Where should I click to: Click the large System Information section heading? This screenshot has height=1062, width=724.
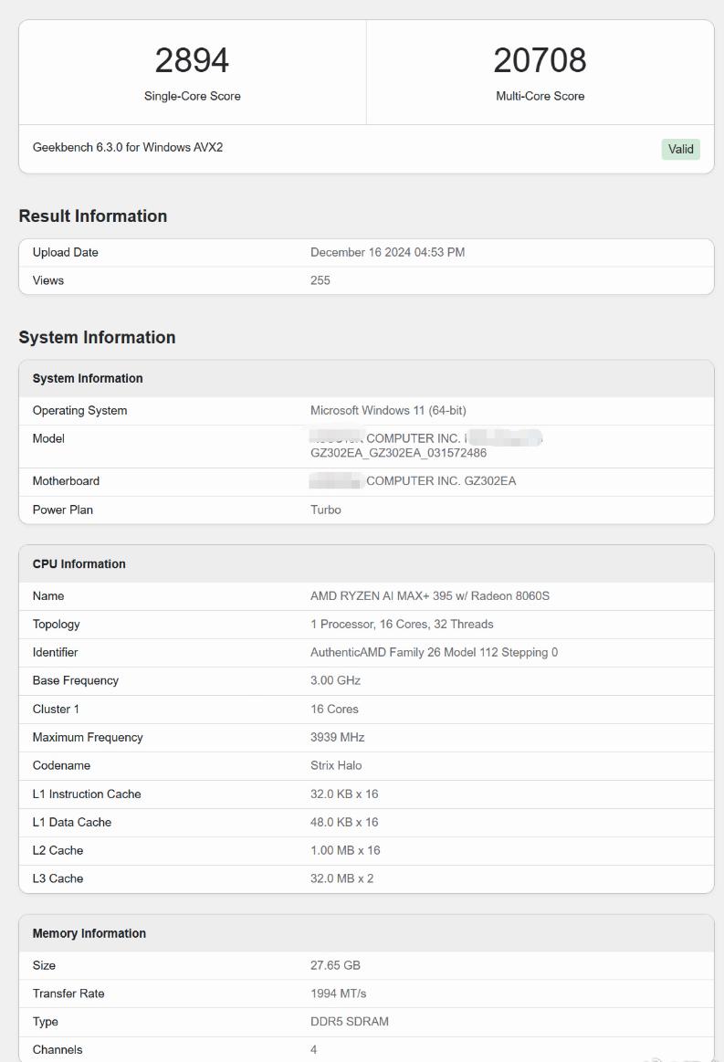click(x=97, y=337)
